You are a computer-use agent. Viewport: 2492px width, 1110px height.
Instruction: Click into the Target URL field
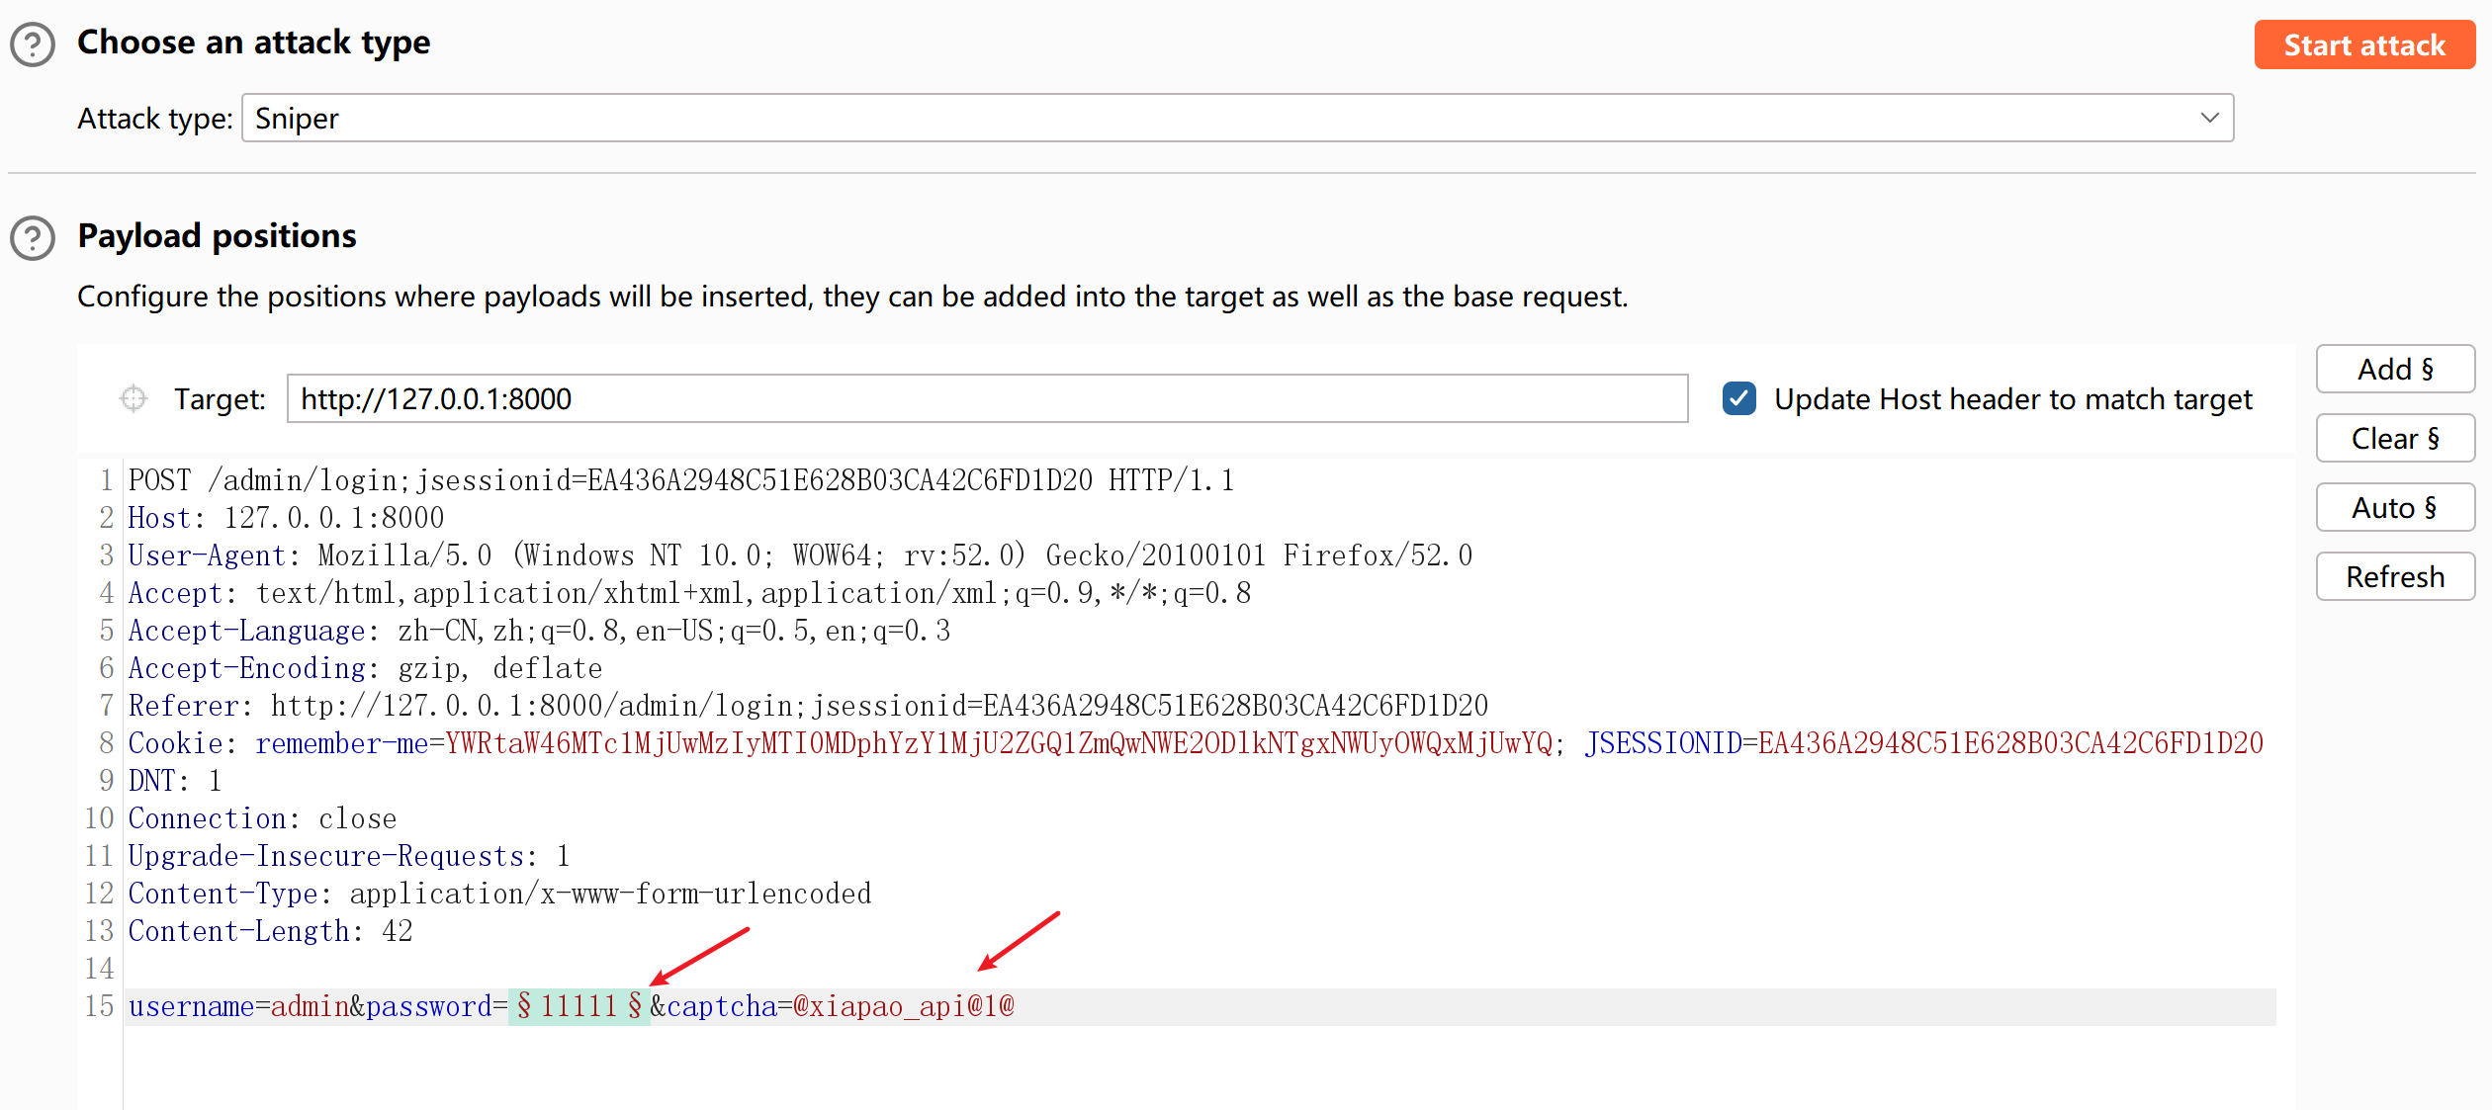pos(985,398)
